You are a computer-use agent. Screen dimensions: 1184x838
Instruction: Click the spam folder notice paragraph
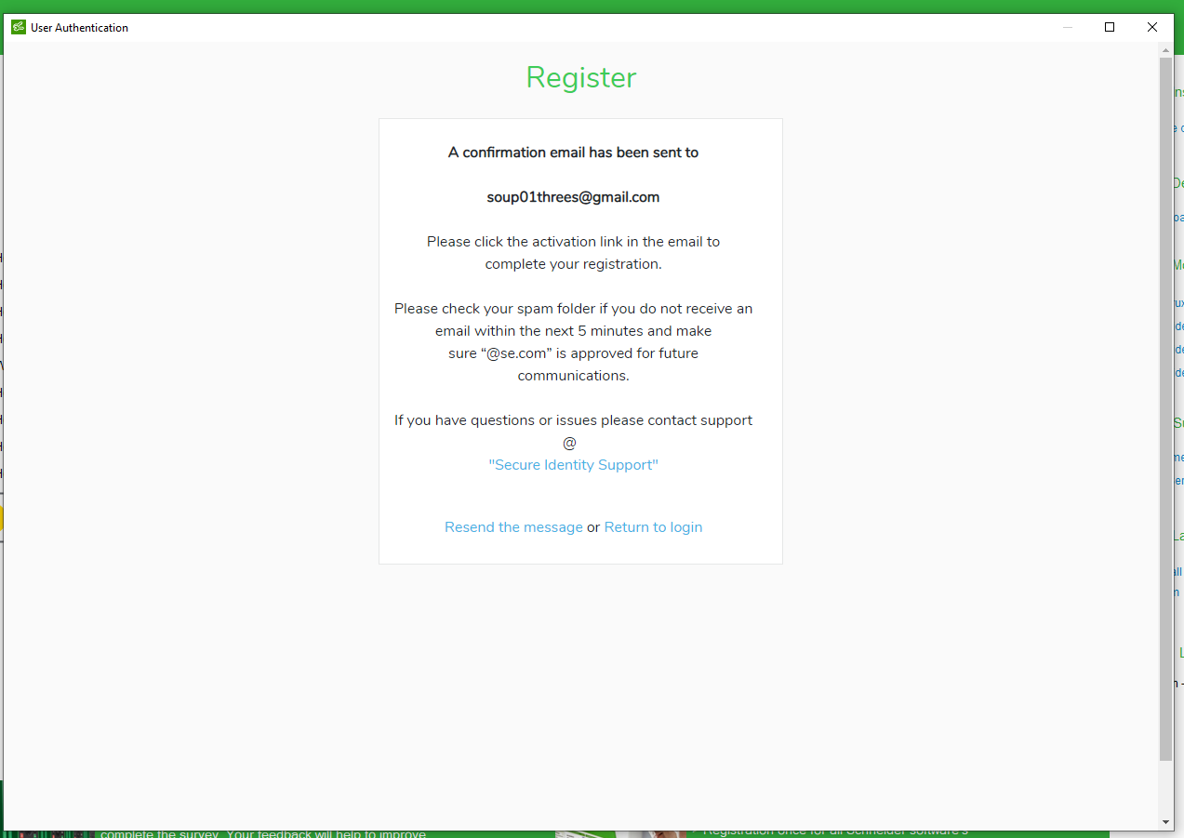(x=573, y=342)
